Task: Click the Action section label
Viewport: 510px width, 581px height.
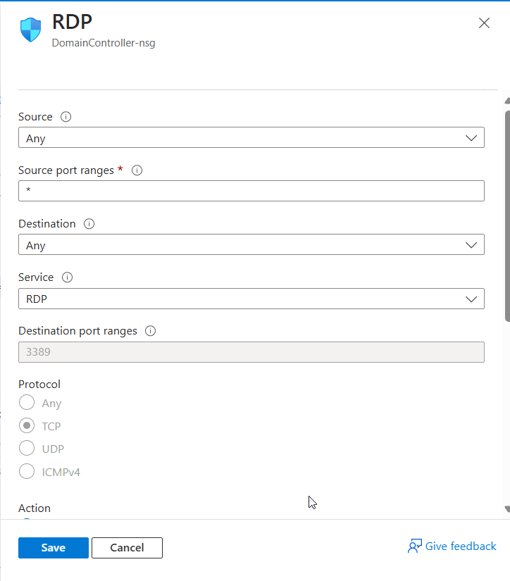Action: click(x=35, y=508)
